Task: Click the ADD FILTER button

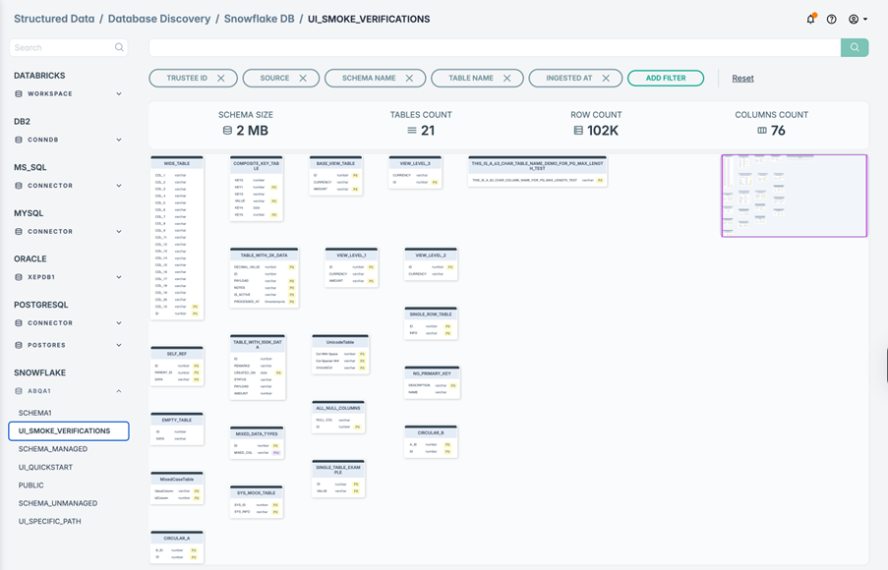Action: click(666, 79)
